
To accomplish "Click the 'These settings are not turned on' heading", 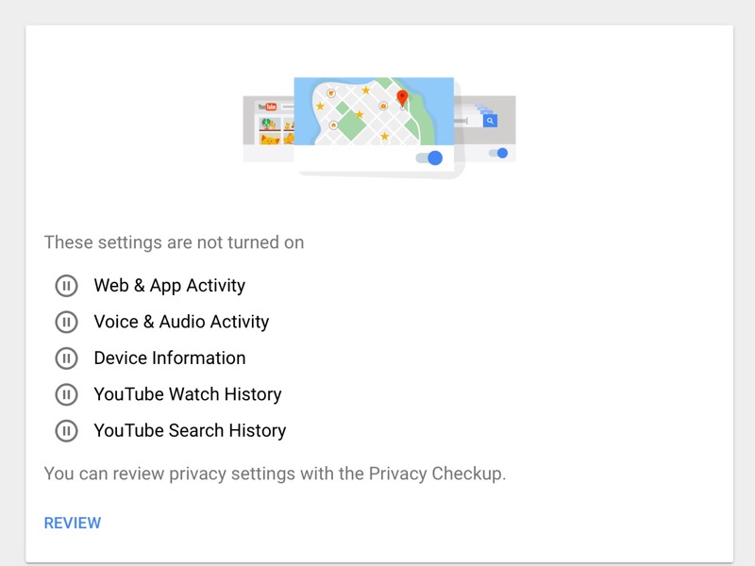I will pos(174,242).
